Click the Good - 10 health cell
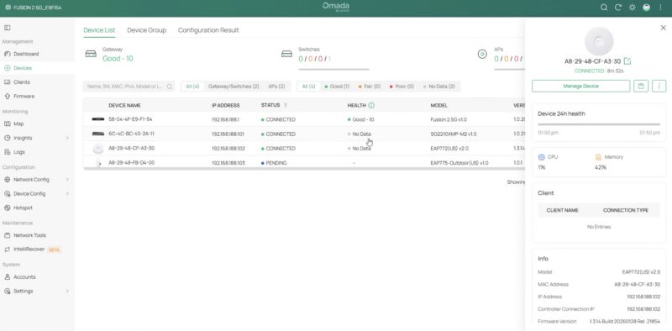This screenshot has width=672, height=331. (x=361, y=119)
